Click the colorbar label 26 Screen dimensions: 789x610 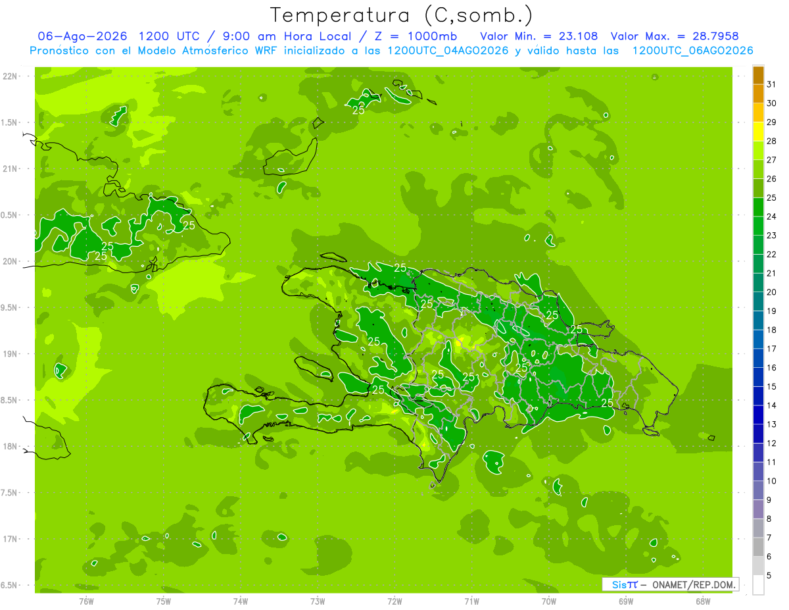pos(771,179)
